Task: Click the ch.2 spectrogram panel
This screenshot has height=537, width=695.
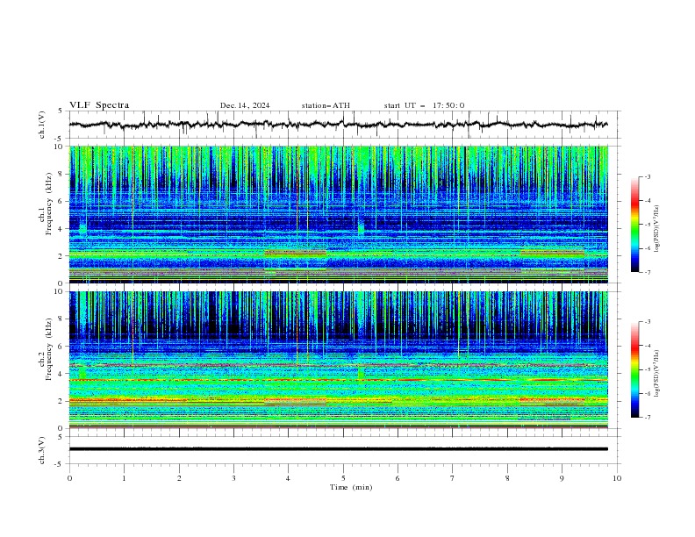Action: 338,360
